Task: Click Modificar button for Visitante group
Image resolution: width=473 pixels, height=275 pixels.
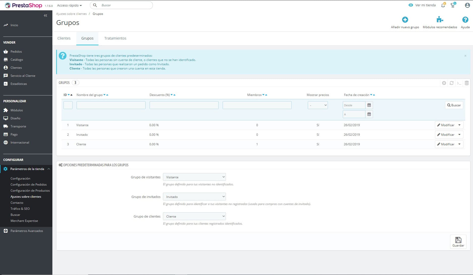Action: 445,125
